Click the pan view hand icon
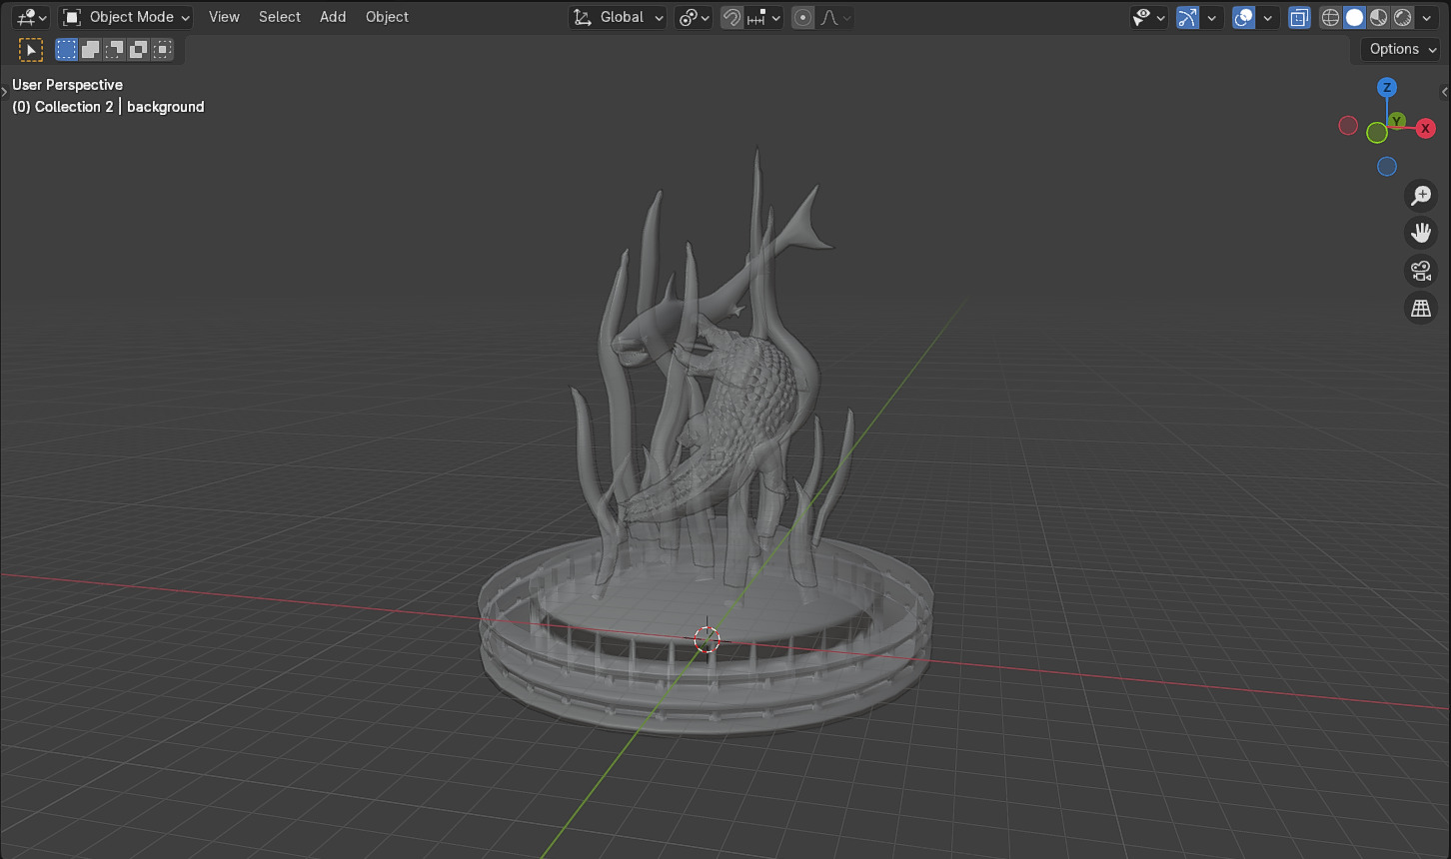 1421,234
